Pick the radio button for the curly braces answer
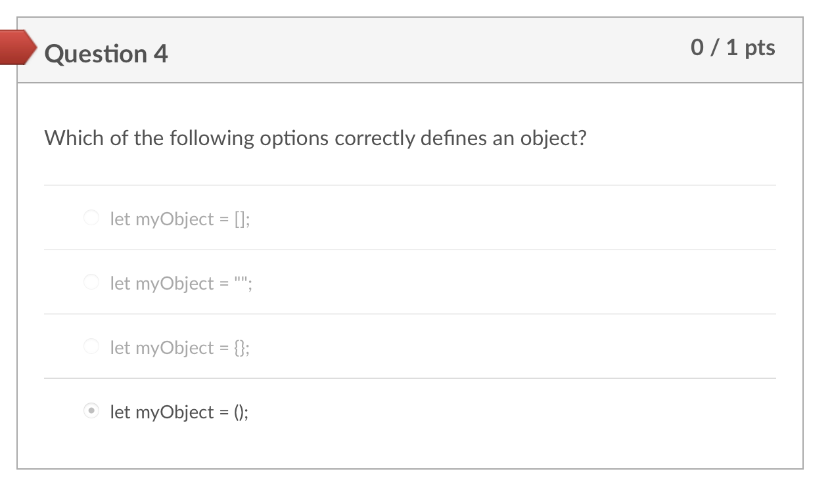 point(92,347)
